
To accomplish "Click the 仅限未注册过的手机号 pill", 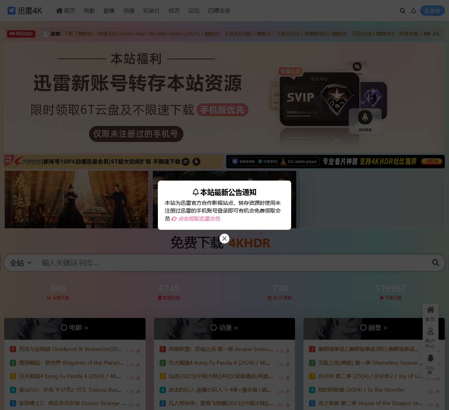I will (136, 134).
